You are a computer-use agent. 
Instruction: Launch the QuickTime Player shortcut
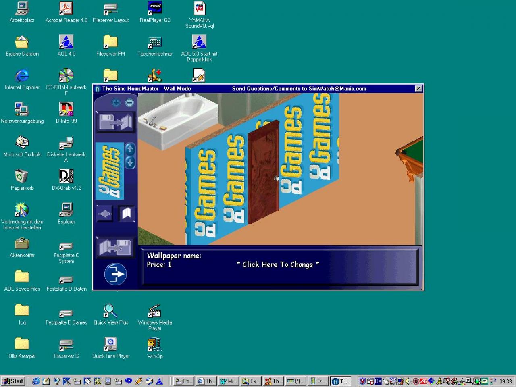tap(110, 347)
